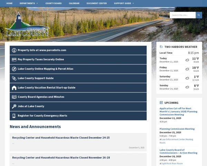Open the County Board menu item
The image size is (207, 166).
tap(53, 3)
